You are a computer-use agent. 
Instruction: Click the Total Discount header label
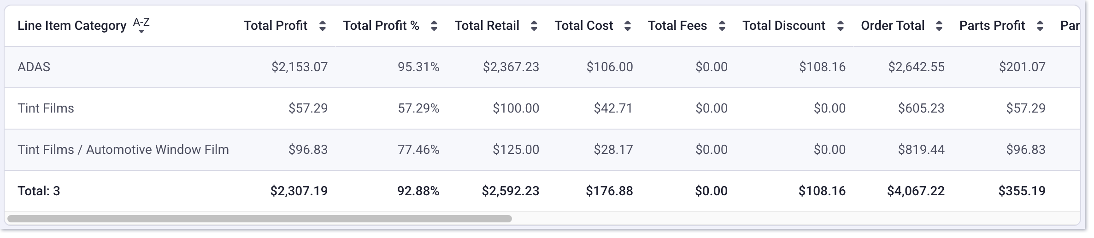coord(784,26)
